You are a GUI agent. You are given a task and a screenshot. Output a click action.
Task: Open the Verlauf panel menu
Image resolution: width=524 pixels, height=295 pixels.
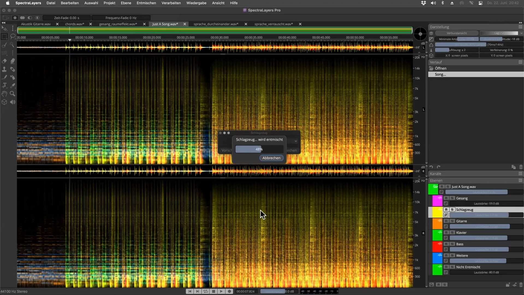pyautogui.click(x=520, y=62)
